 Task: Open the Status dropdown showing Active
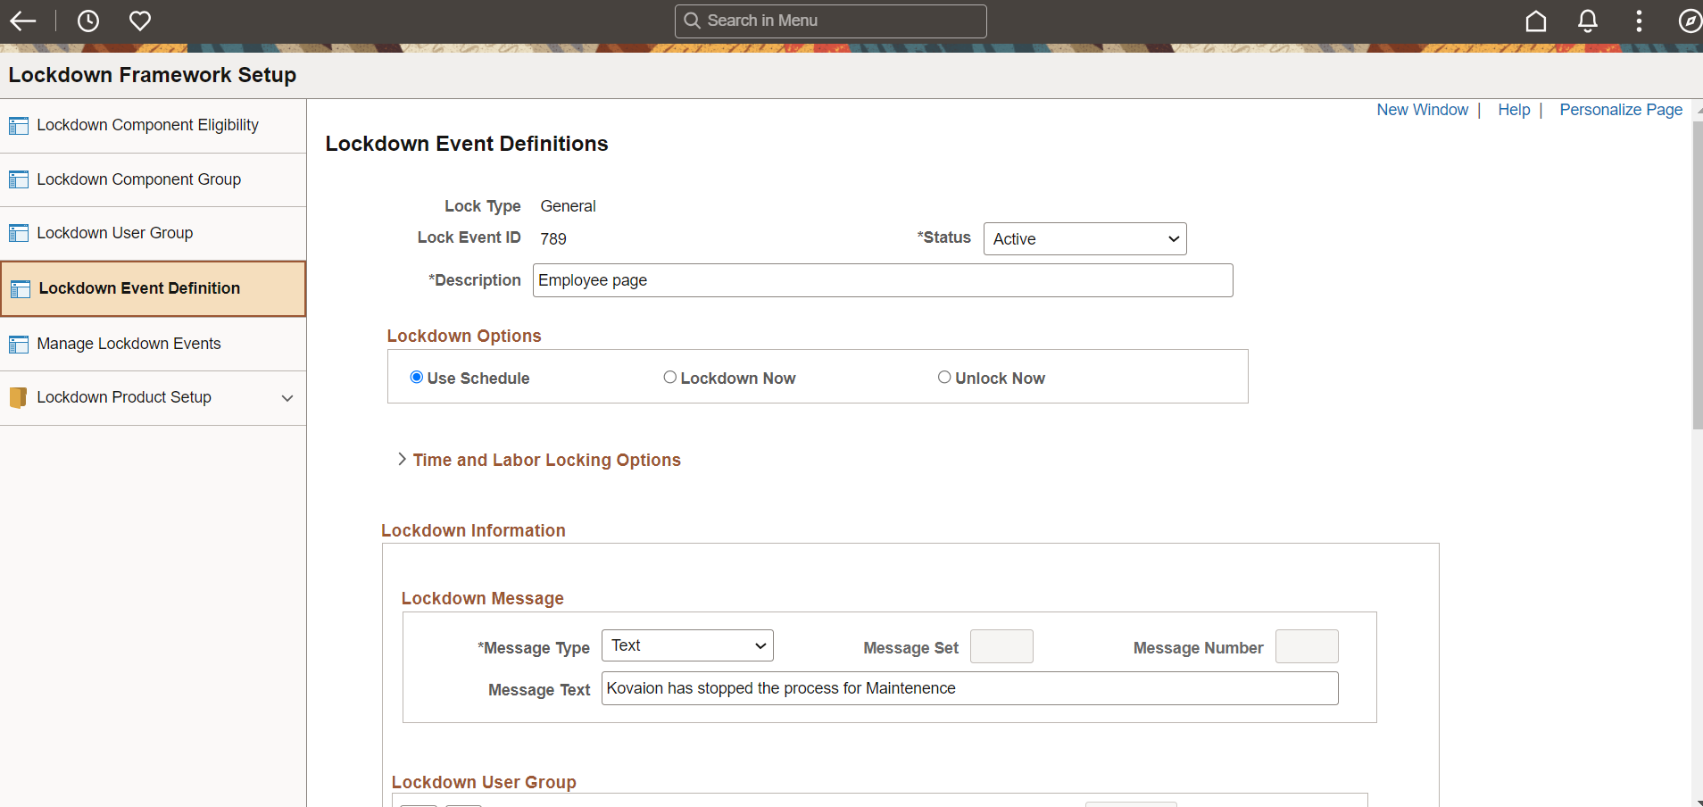point(1084,238)
